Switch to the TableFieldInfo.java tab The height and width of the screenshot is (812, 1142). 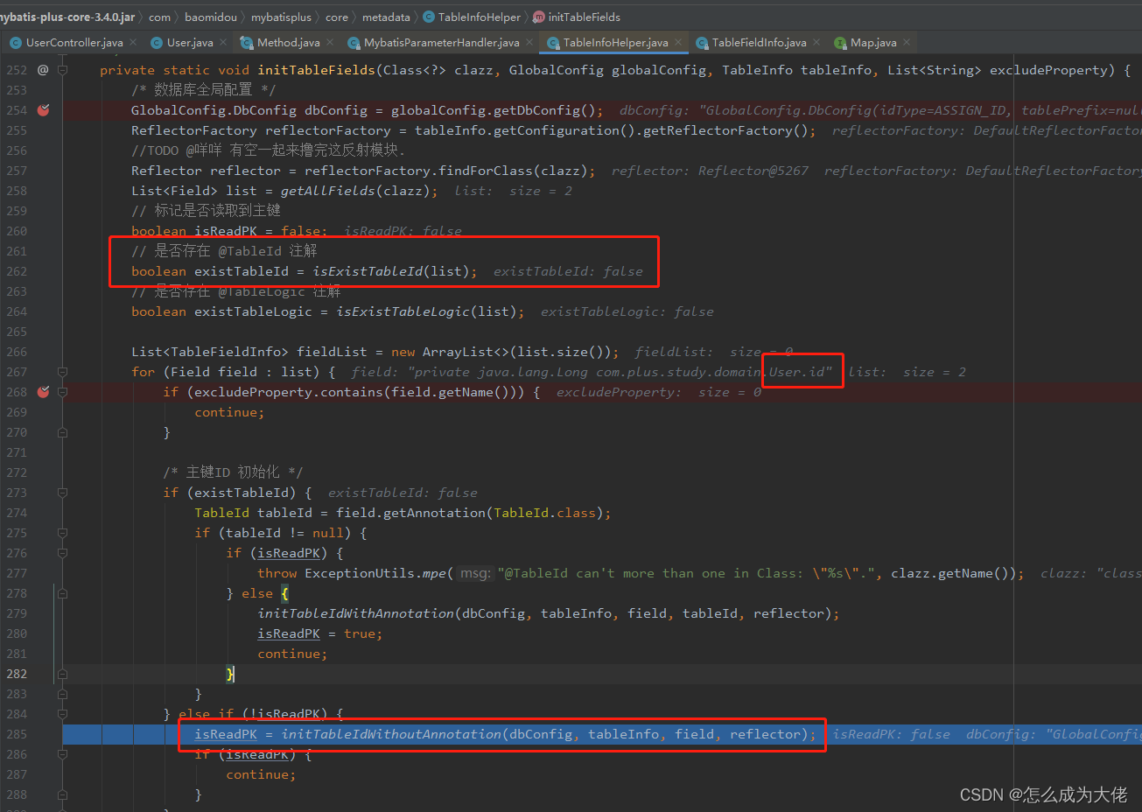tap(760, 42)
